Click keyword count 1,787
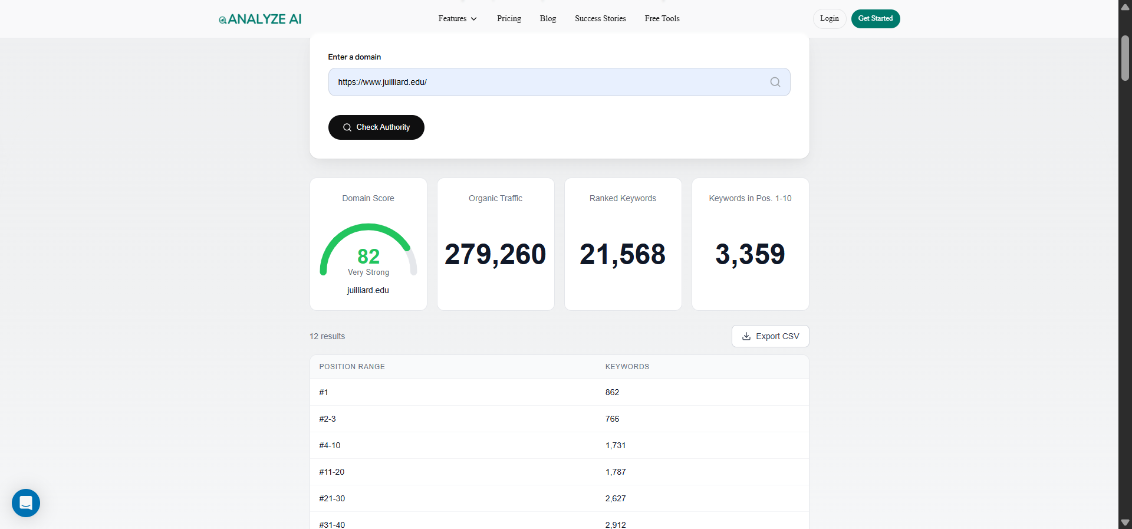This screenshot has height=529, width=1132. pyautogui.click(x=616, y=472)
